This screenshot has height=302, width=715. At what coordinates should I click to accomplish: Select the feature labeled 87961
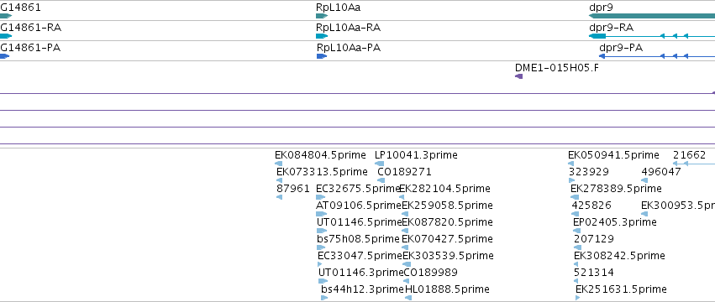[x=292, y=189]
